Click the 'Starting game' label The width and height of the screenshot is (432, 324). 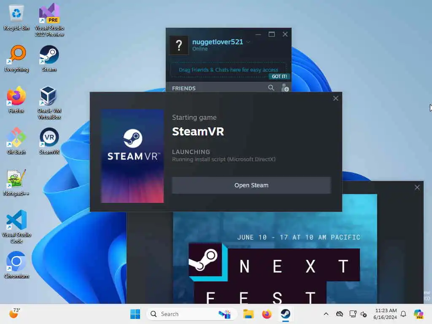pyautogui.click(x=194, y=117)
